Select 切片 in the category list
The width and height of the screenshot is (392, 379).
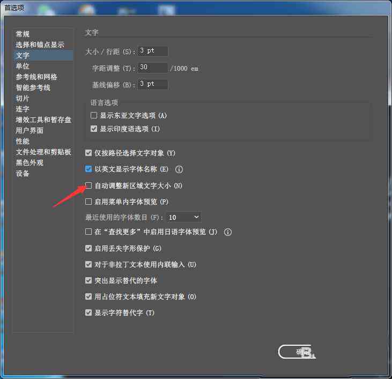click(x=23, y=99)
